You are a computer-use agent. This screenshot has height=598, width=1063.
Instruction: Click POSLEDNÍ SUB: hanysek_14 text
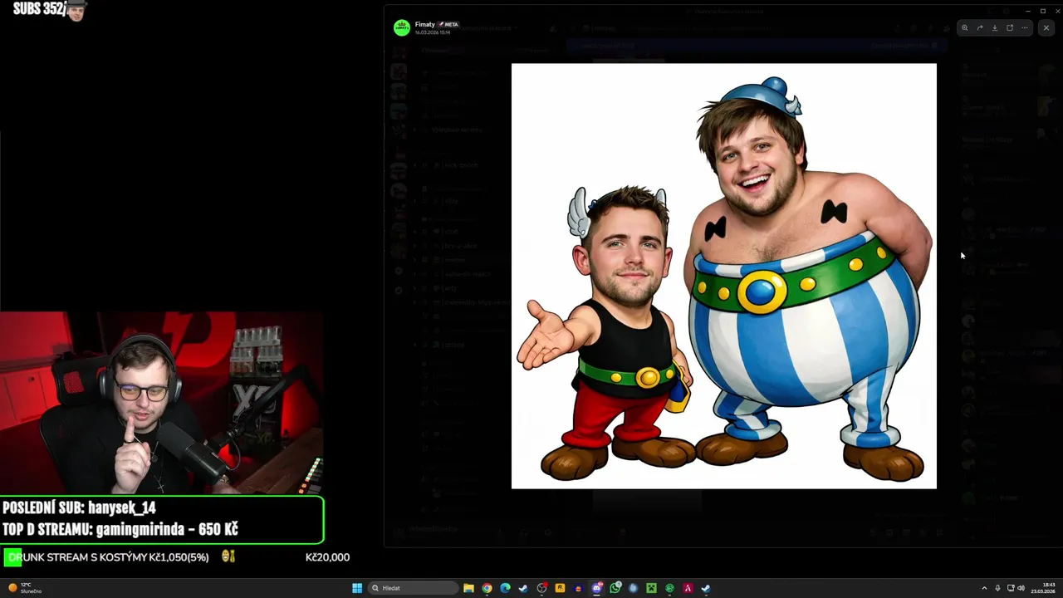[79, 507]
